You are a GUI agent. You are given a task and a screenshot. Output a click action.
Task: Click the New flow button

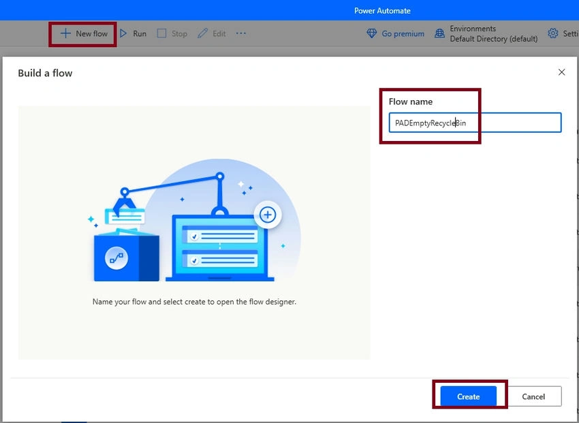84,33
